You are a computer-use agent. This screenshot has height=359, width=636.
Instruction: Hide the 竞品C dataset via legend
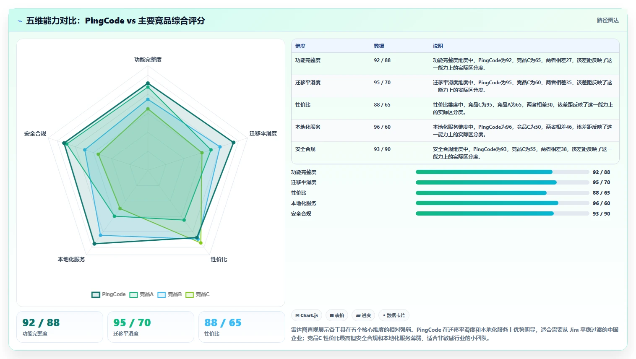point(198,294)
